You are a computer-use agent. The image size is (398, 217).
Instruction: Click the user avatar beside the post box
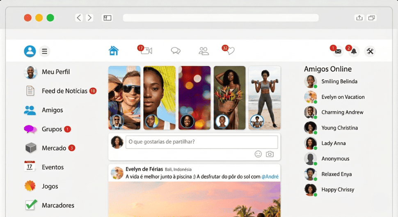117,142
